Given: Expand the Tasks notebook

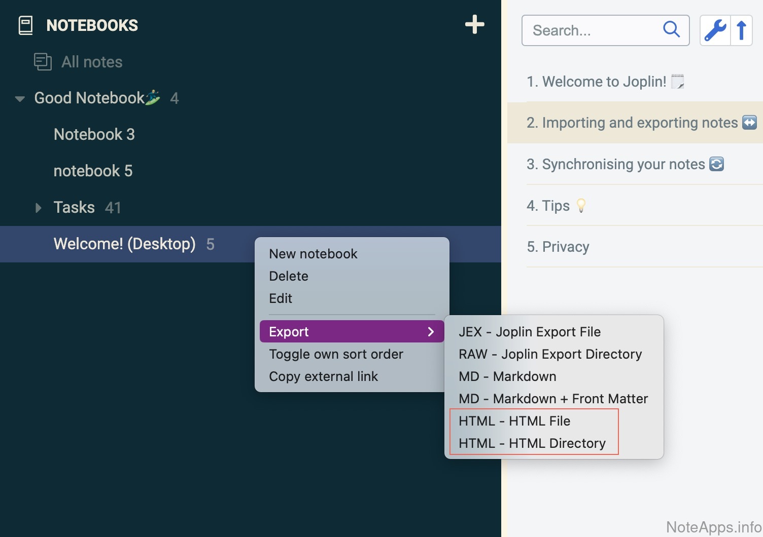Looking at the screenshot, I should pyautogui.click(x=38, y=208).
